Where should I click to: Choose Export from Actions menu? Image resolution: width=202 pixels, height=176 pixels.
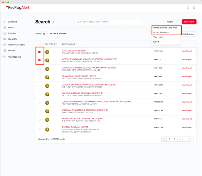pyautogui.click(x=156, y=42)
